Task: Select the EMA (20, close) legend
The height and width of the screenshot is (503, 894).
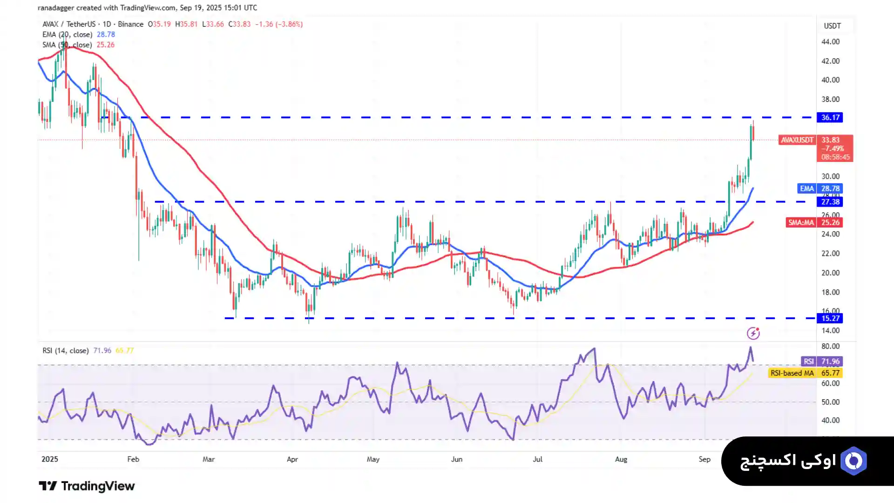Action: tap(67, 34)
